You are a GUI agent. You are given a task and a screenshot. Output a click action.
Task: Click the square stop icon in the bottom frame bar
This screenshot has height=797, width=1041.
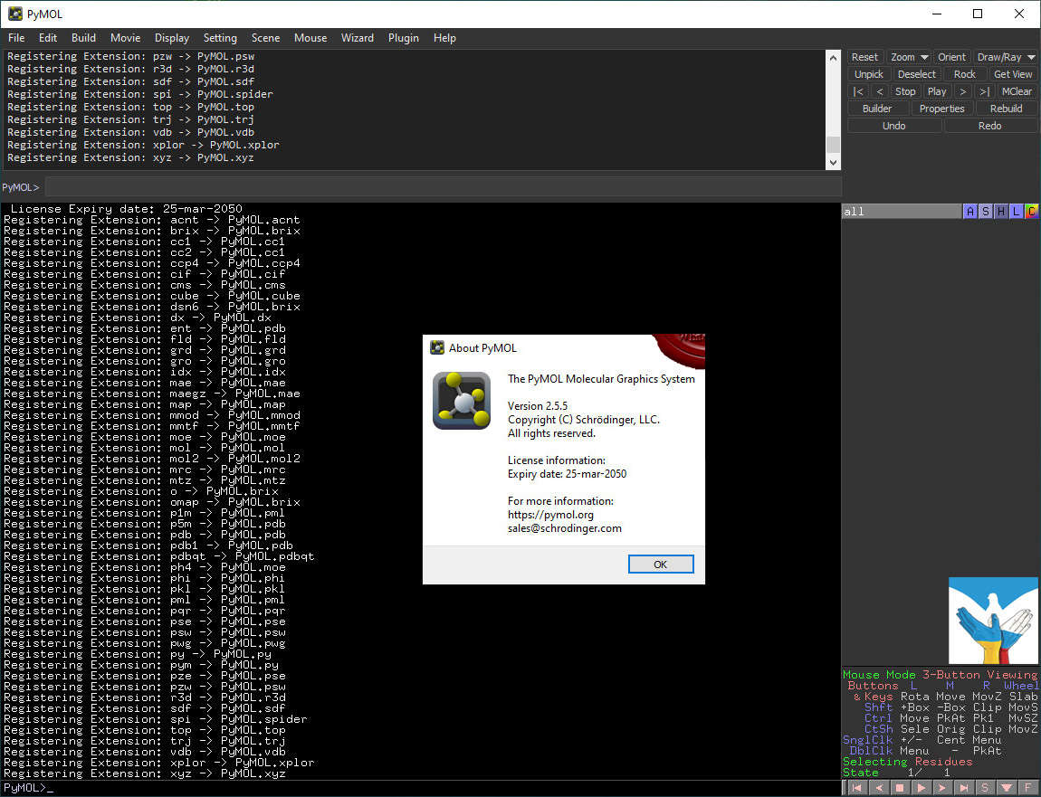(900, 788)
